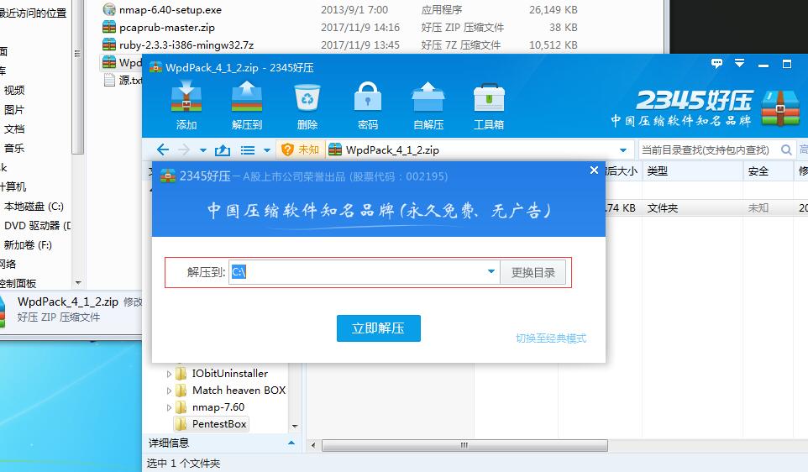Click the 立即解压 extract now button
Image resolution: width=808 pixels, height=472 pixels.
(x=378, y=328)
